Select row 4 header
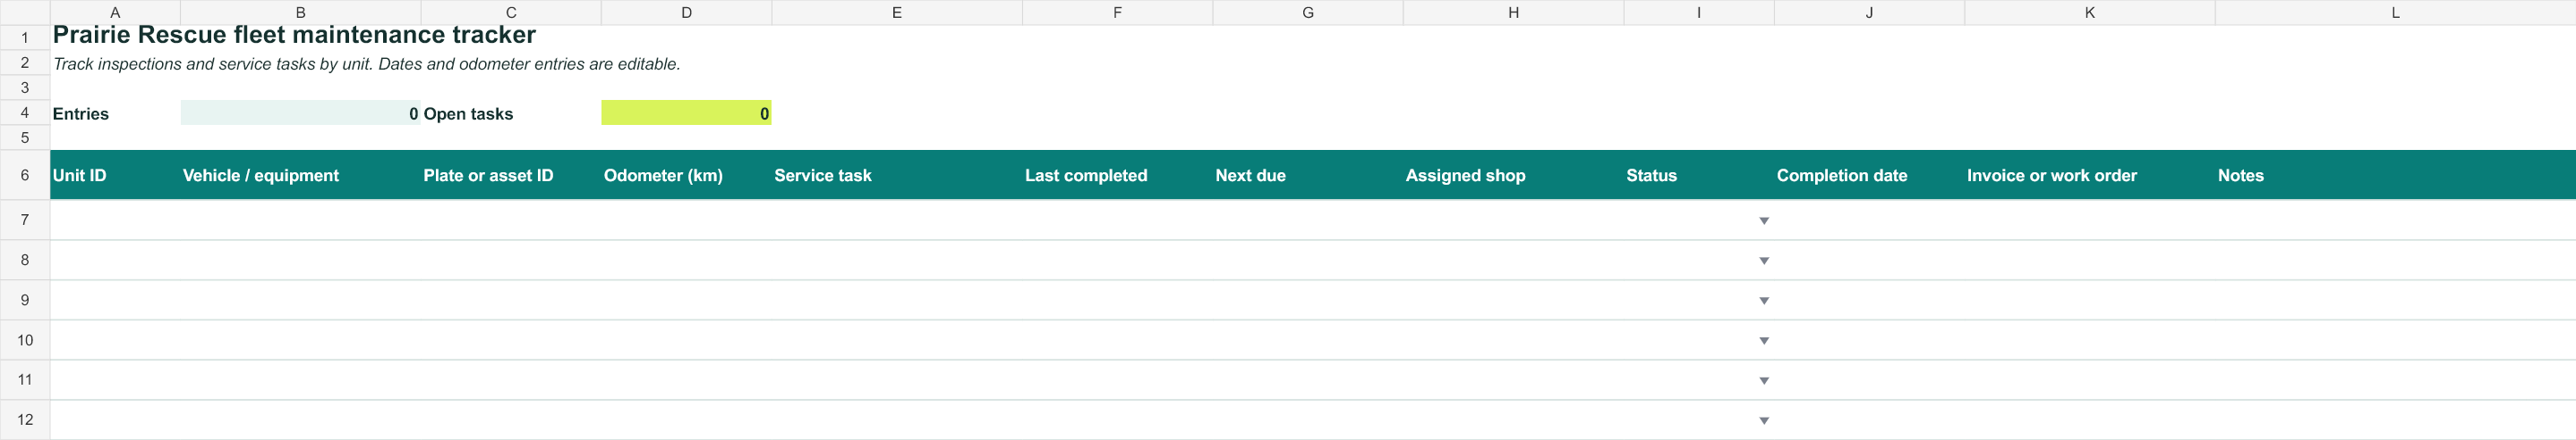The width and height of the screenshot is (2576, 440). tap(25, 112)
